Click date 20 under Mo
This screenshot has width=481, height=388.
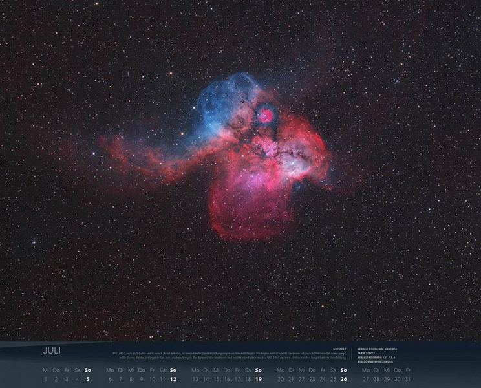[281, 379]
